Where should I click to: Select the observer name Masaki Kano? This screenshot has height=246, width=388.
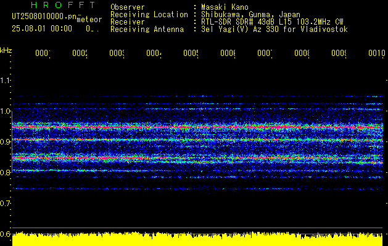coord(225,7)
